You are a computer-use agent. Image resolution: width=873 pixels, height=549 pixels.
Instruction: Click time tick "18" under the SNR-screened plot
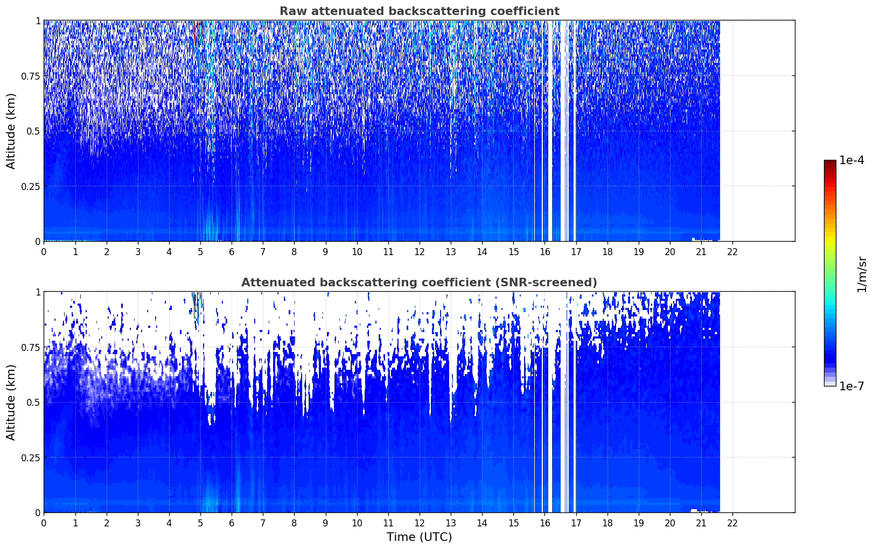point(607,523)
